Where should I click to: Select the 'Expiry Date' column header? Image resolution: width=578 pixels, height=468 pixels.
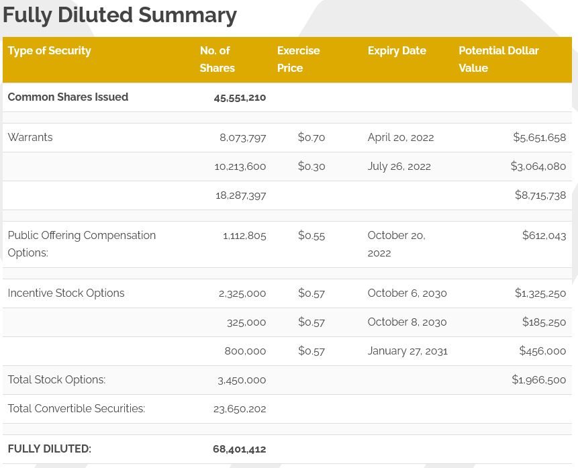[397, 51]
